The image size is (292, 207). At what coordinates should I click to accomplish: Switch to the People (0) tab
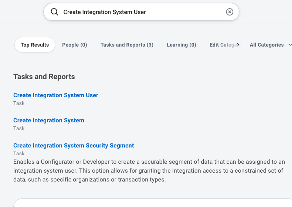click(x=75, y=45)
